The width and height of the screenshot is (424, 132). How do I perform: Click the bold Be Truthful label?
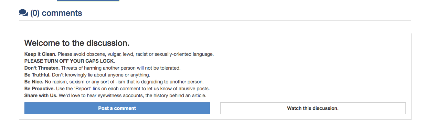pyautogui.click(x=38, y=75)
